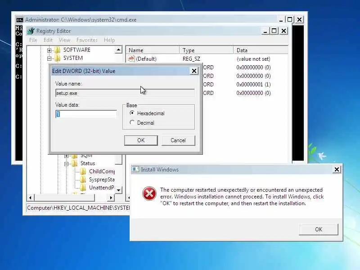Select the SysprepStatus folder icon
This screenshot has height=270, width=360.
click(x=83, y=180)
